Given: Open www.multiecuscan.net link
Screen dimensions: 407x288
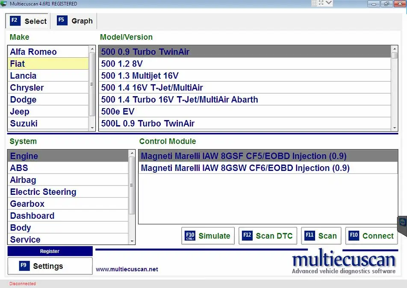Looking at the screenshot, I should coord(127,269).
